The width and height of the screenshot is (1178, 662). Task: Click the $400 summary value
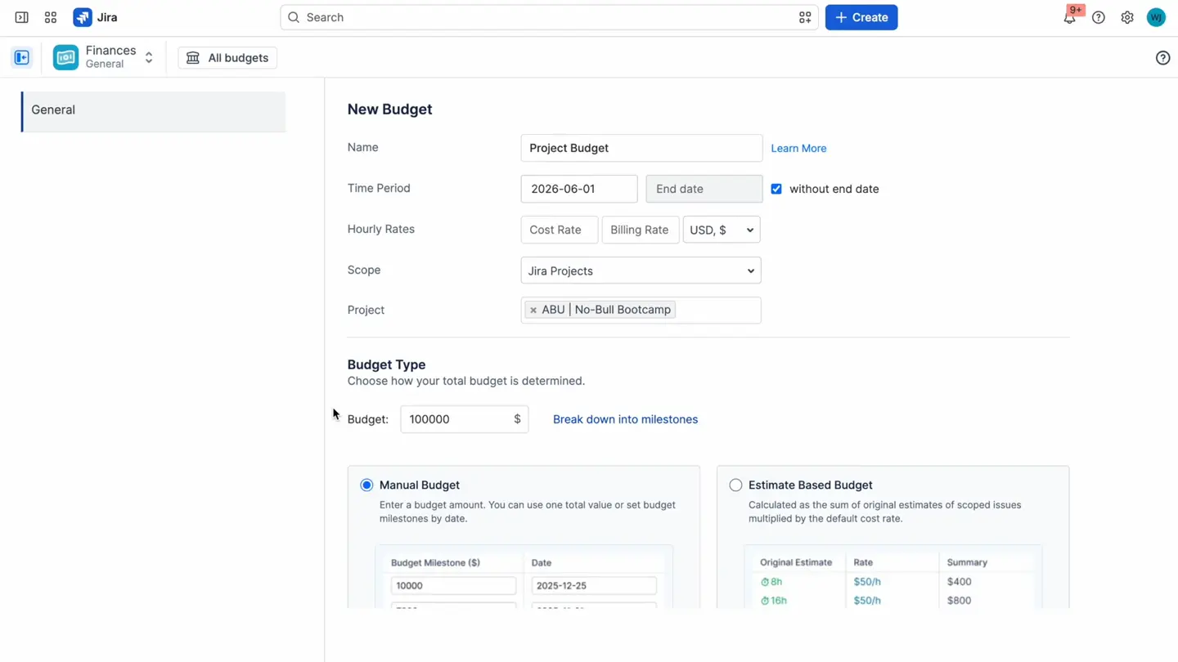[x=959, y=582]
